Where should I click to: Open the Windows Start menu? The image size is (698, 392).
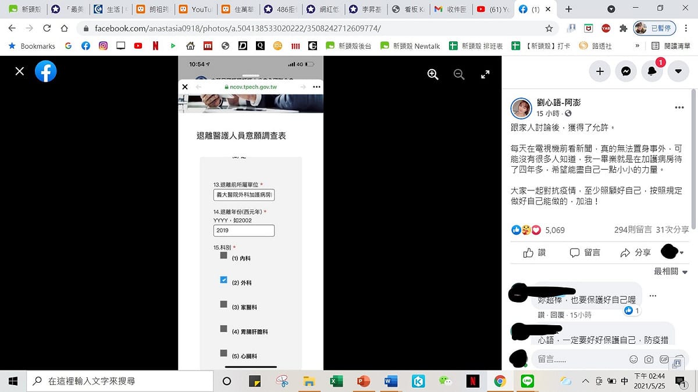(13, 381)
